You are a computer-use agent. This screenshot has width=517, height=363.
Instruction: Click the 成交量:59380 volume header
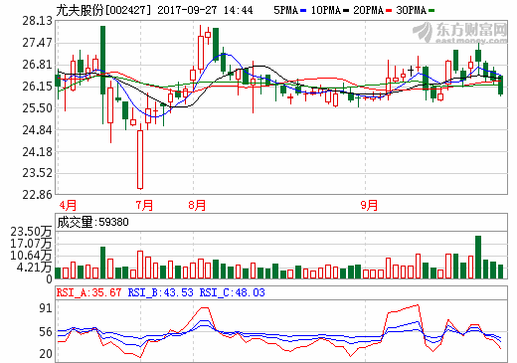pyautogui.click(x=92, y=222)
